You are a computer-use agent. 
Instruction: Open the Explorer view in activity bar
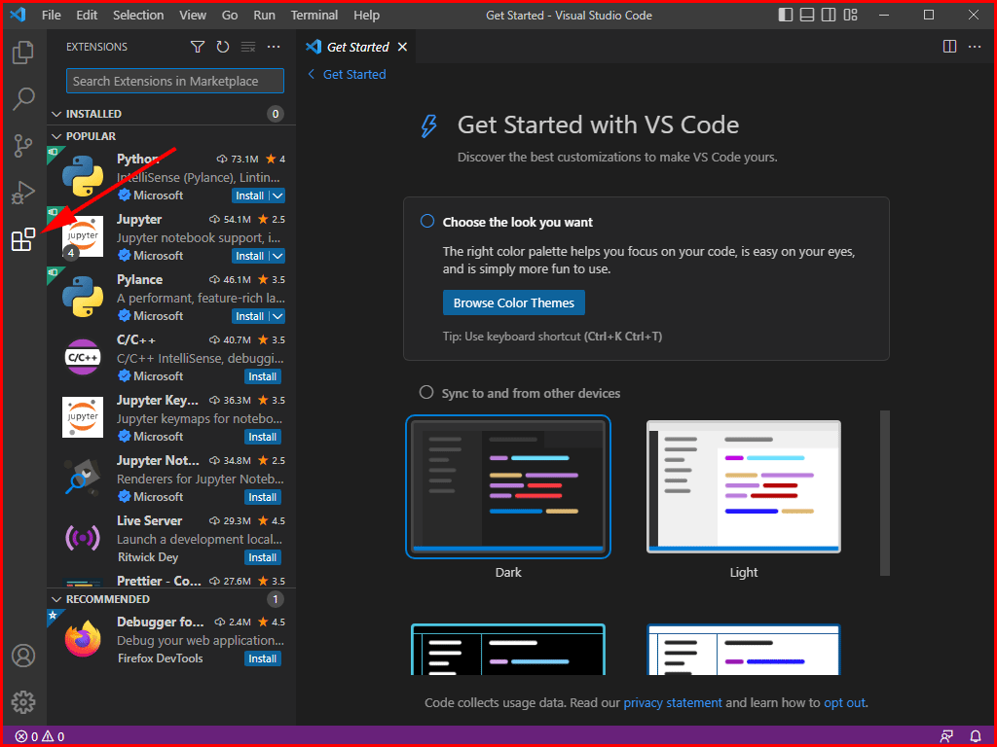click(23, 53)
